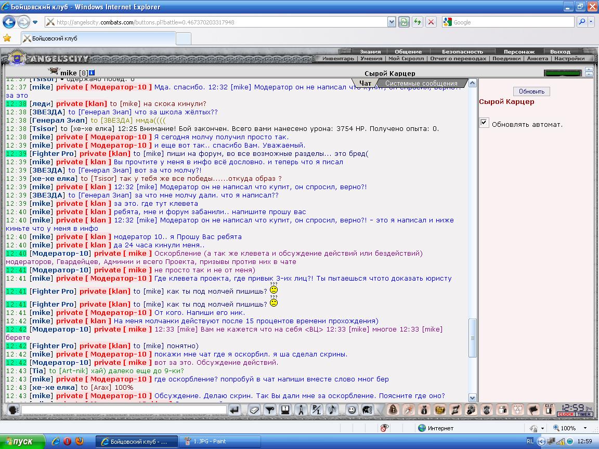Click the chat scroll up arrow
Viewport: 599px width, 449px height.
coord(472,83)
